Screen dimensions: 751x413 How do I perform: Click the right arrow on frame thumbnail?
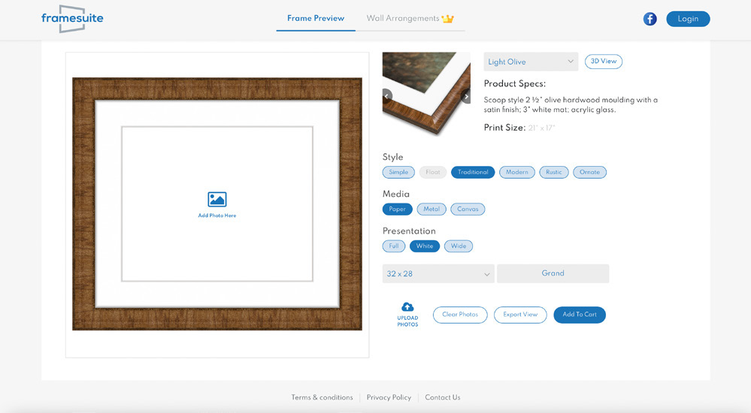pos(465,96)
